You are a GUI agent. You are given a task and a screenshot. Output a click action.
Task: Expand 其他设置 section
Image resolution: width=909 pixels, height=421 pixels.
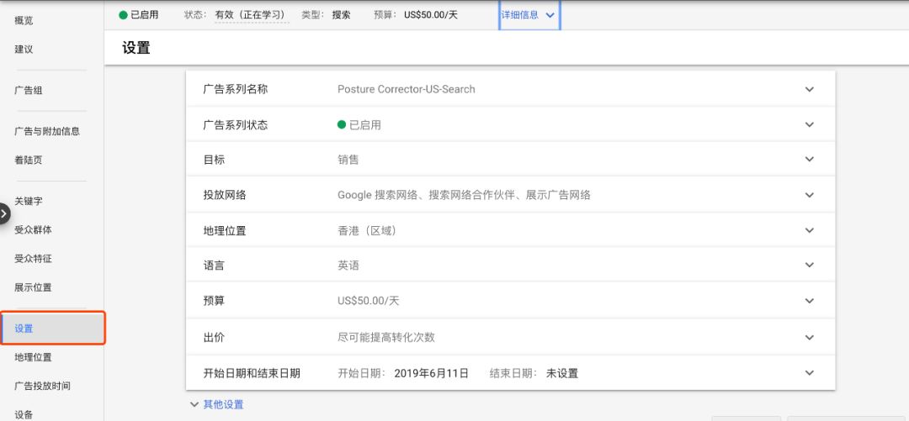[217, 404]
